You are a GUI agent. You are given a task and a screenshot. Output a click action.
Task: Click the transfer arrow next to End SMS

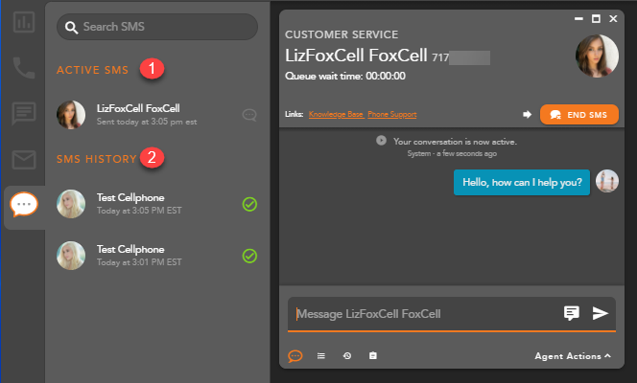[527, 114]
